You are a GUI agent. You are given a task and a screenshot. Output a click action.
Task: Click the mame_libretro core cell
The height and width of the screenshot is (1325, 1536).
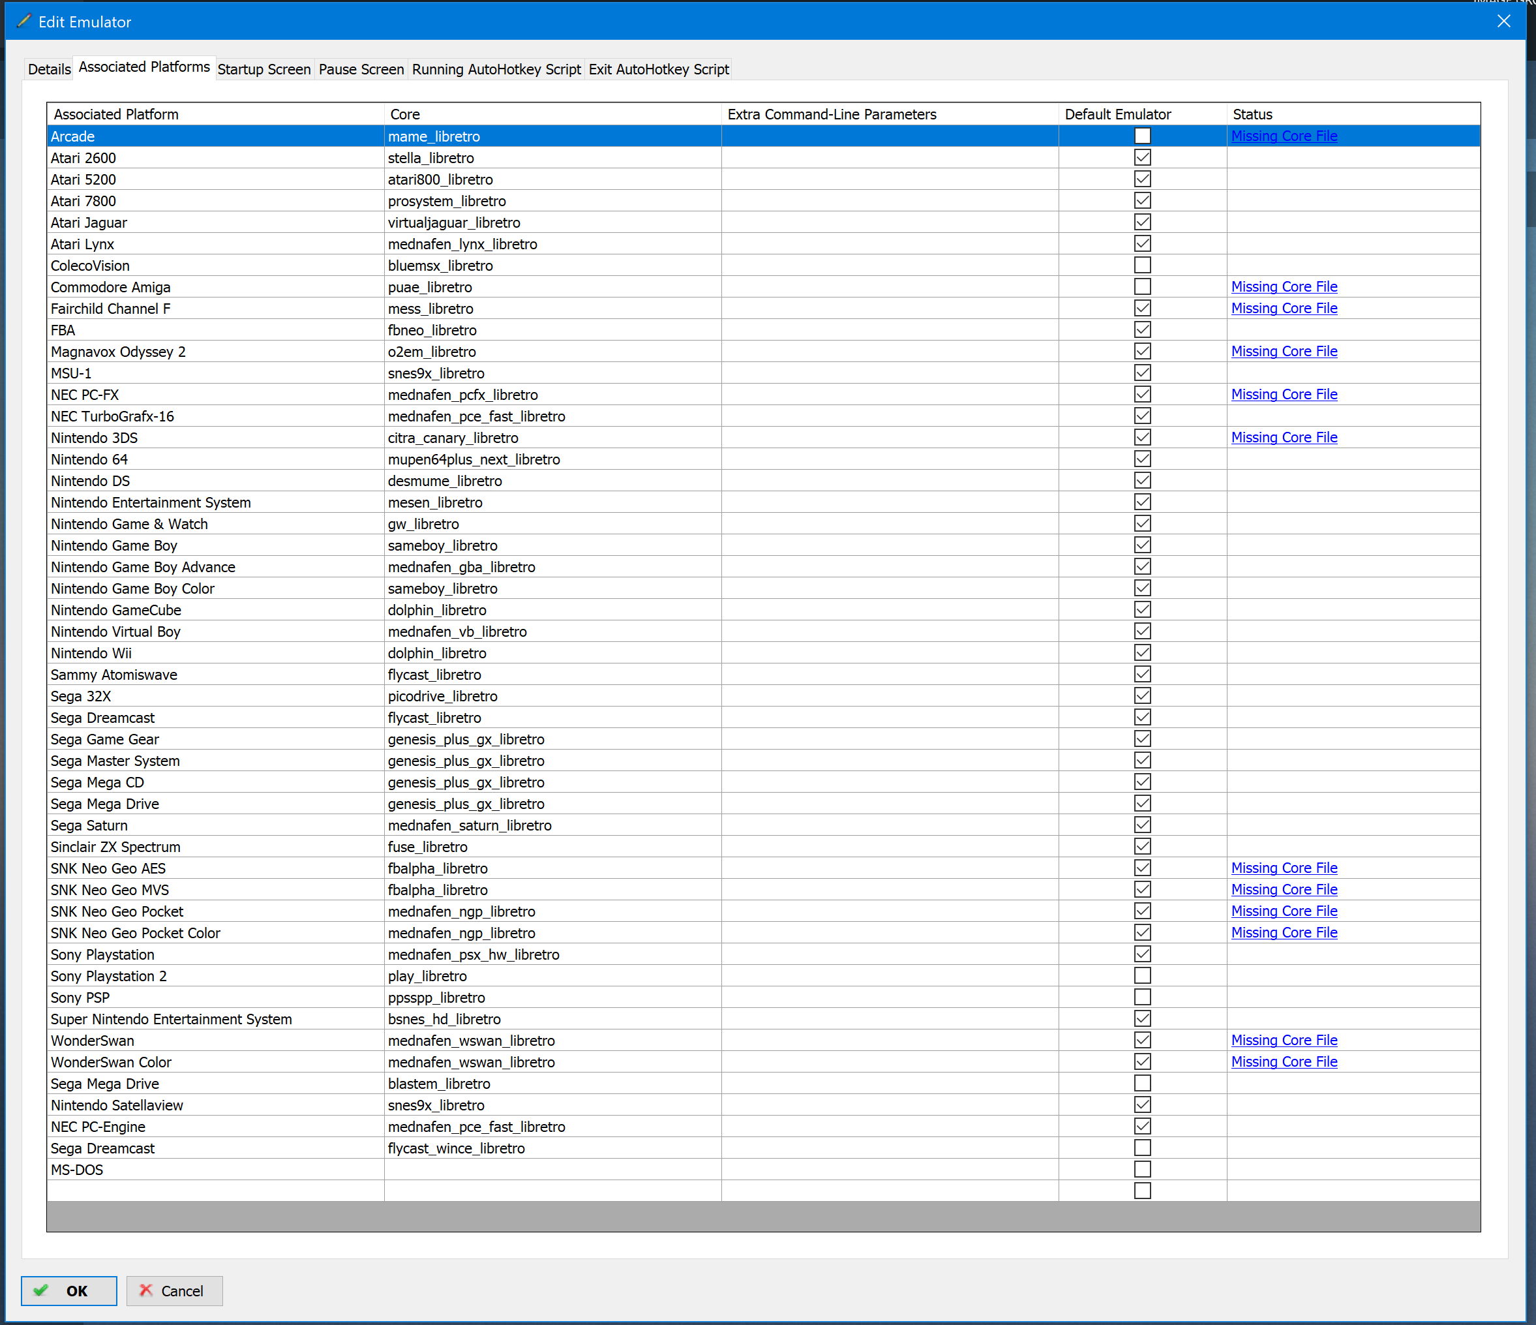[x=553, y=136]
